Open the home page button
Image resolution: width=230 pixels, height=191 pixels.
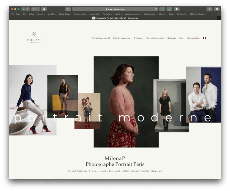pos(44,9)
